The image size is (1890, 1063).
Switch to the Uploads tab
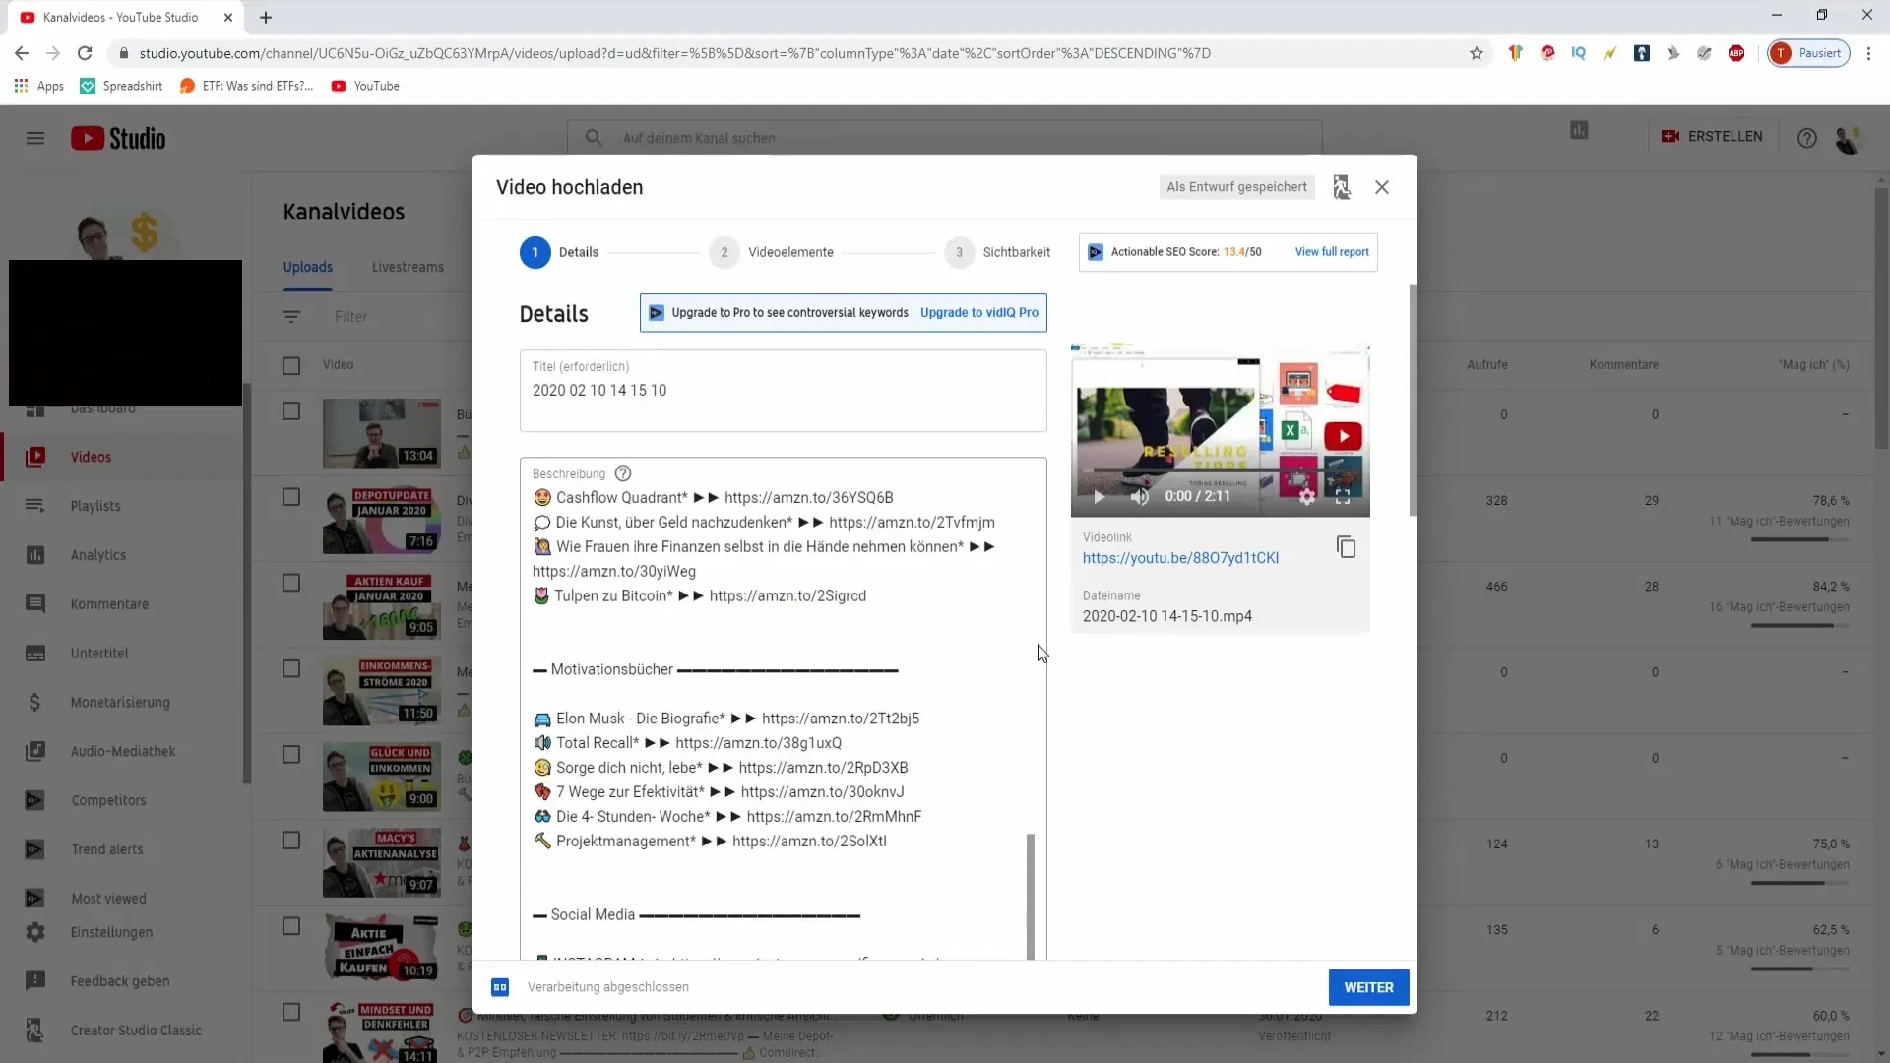[x=308, y=267]
